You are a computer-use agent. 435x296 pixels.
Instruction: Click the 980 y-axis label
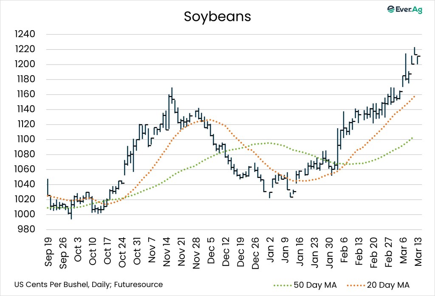point(28,230)
